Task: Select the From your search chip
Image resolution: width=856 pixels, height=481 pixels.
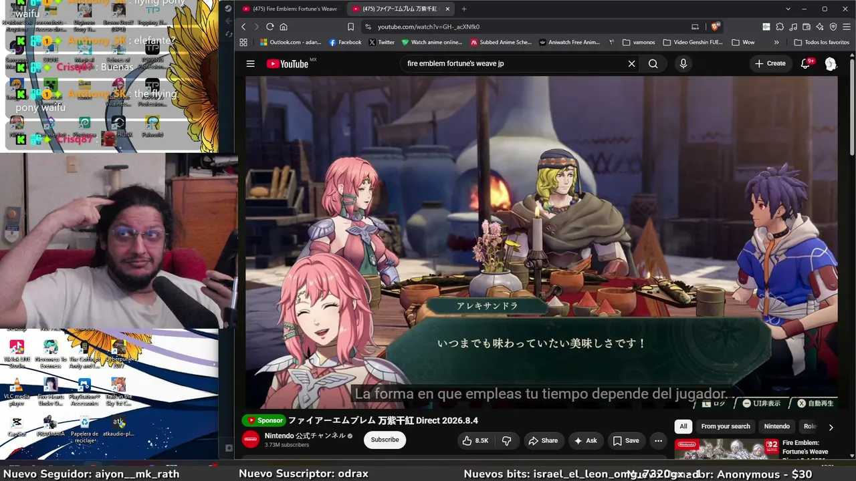Action: click(726, 426)
